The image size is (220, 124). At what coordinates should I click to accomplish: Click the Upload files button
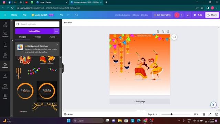(x=34, y=31)
